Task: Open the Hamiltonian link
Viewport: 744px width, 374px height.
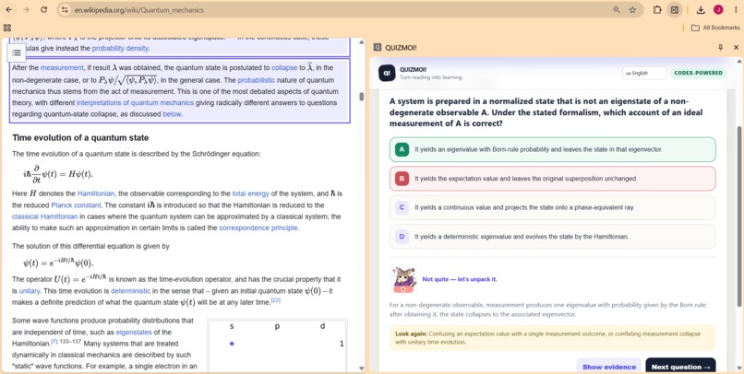Action: [96, 193]
